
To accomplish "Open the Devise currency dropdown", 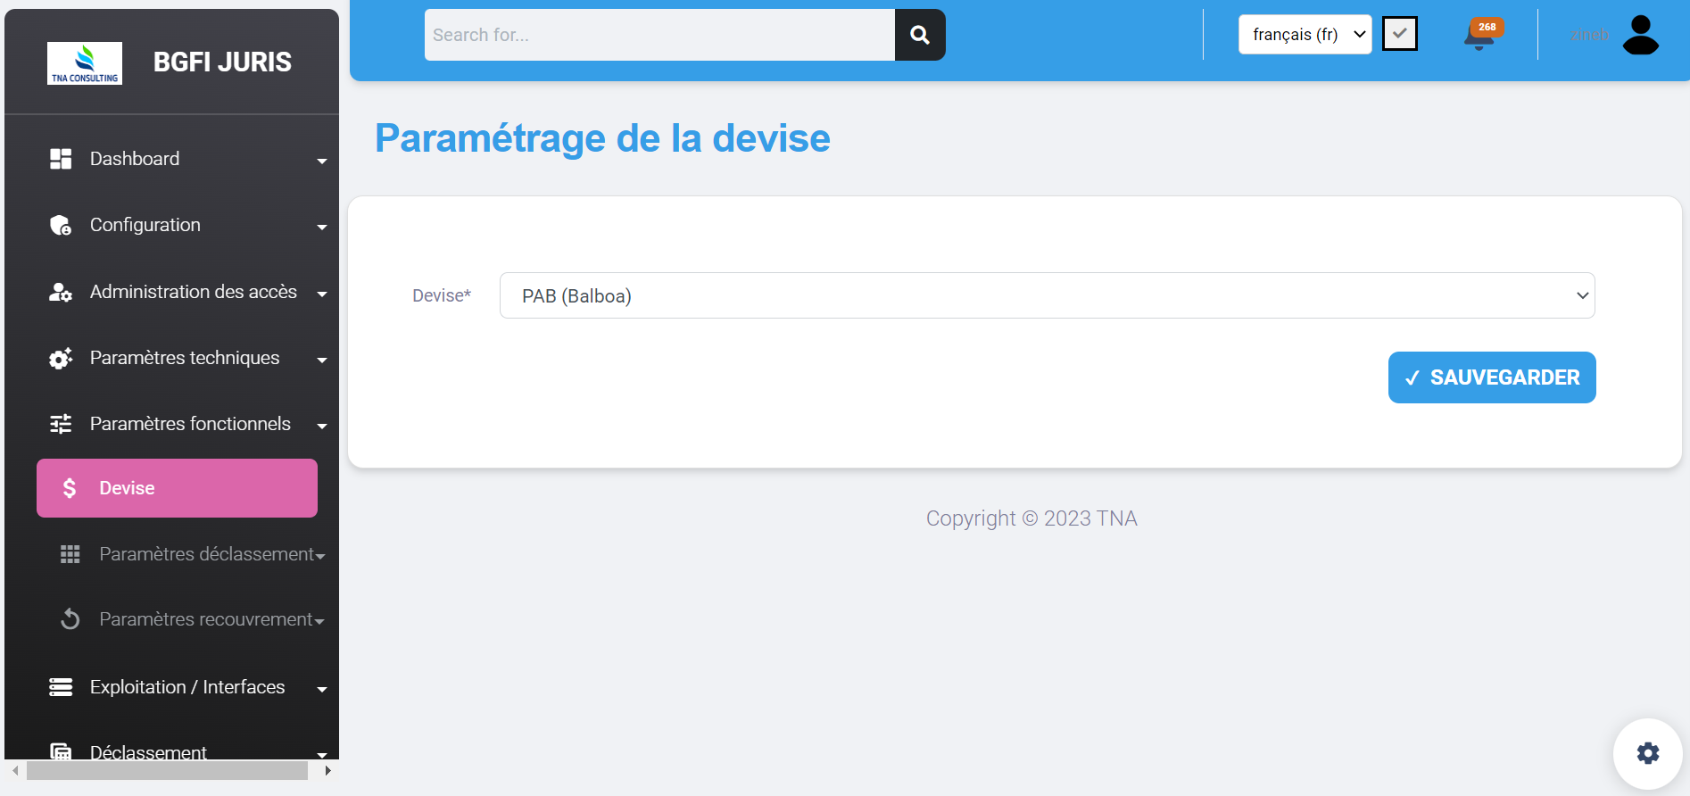I will [x=1047, y=295].
